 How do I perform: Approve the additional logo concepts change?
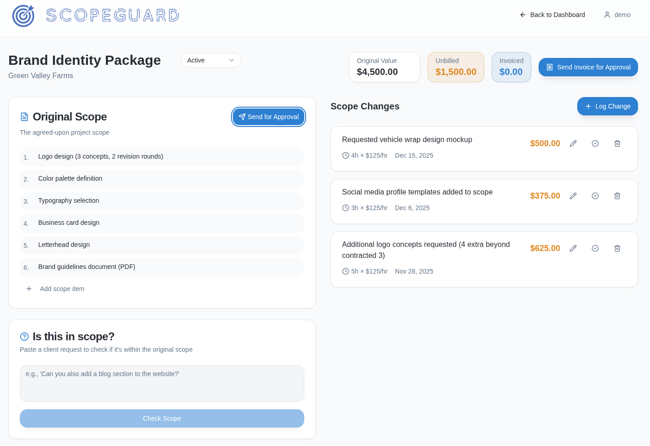click(x=595, y=248)
